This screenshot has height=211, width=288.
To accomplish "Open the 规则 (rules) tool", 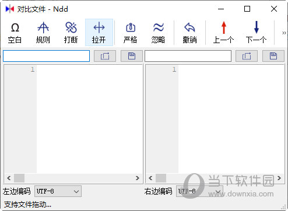I will (x=43, y=33).
